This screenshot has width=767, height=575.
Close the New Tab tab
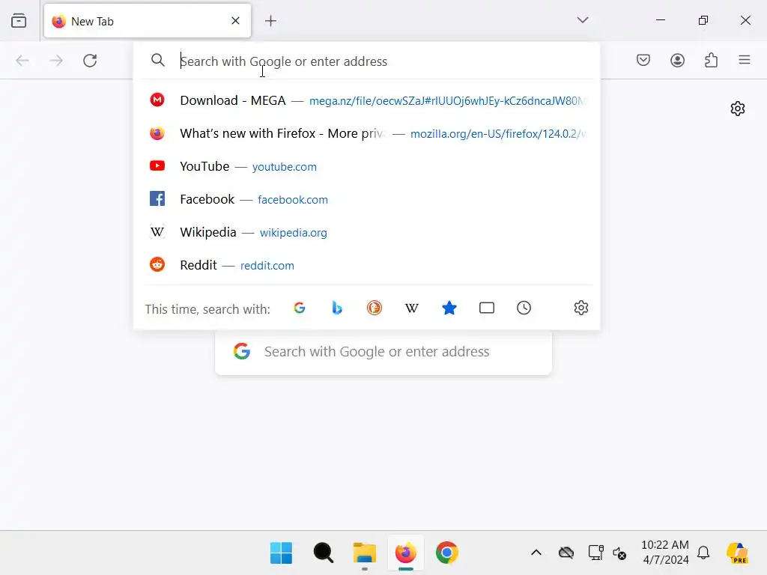point(235,20)
